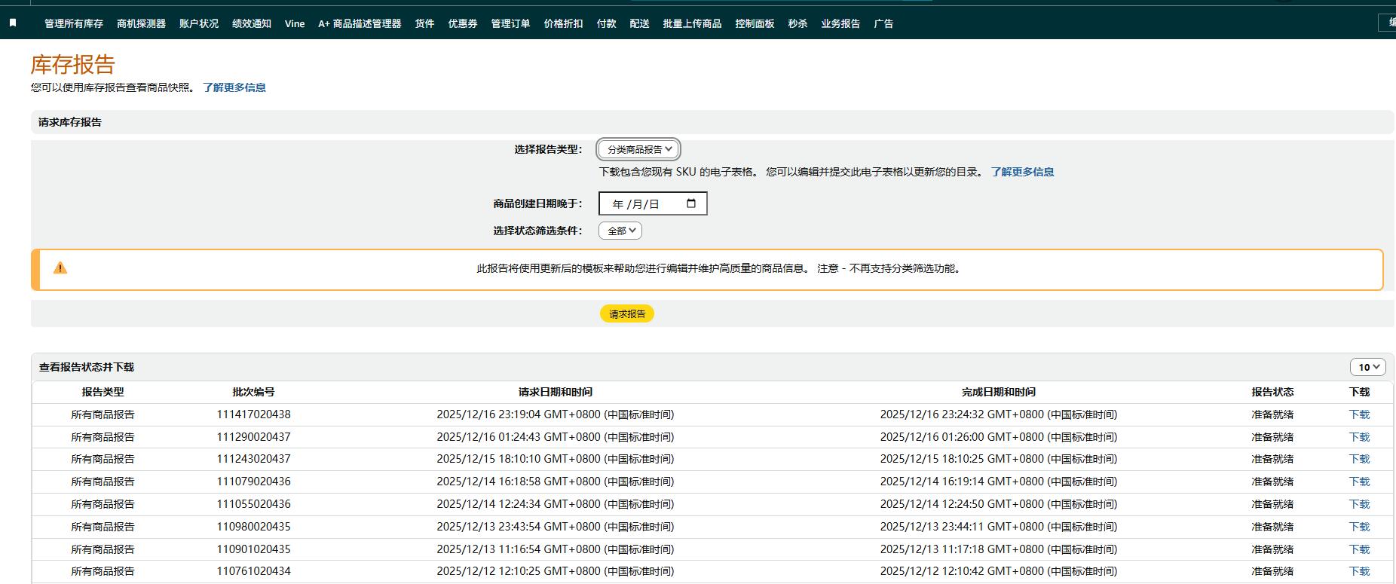The width and height of the screenshot is (1396, 584).
Task: Navigate to 批量上传商品 menu
Action: point(692,23)
